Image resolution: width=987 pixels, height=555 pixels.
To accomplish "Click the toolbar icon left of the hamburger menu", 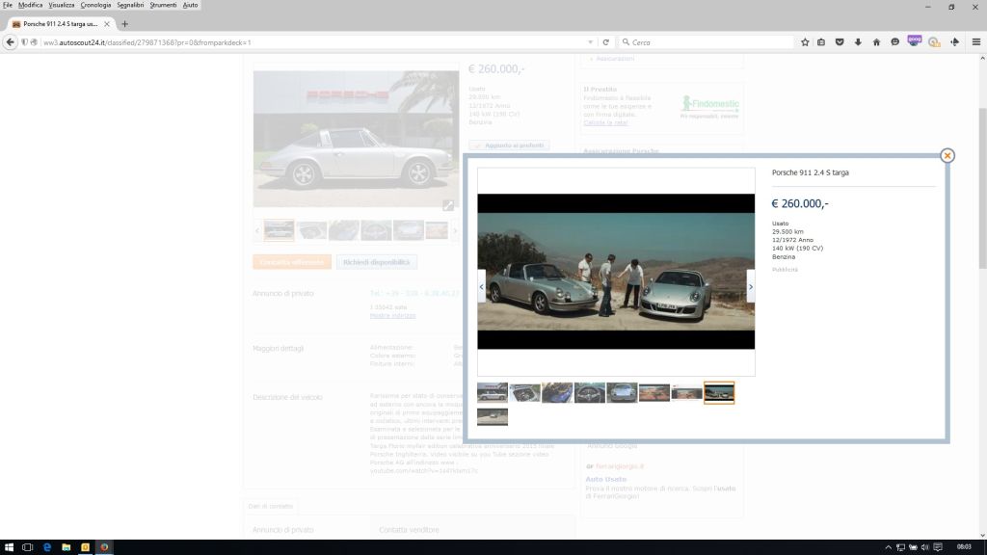I will (x=955, y=42).
